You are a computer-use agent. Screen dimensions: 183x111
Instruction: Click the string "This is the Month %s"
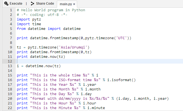click(54, 89)
